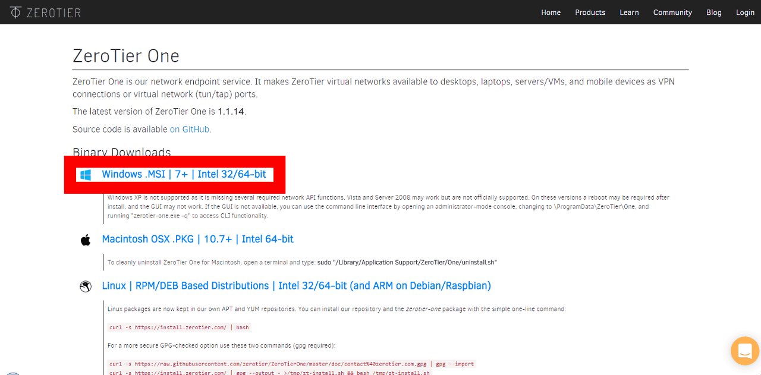Click the GPG-checked option instruction text
This screenshot has height=375, width=761.
(x=221, y=345)
